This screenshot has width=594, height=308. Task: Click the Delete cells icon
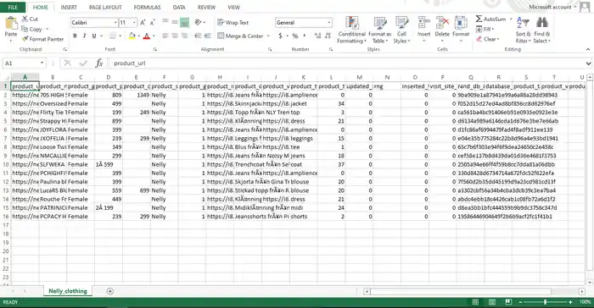(x=442, y=23)
